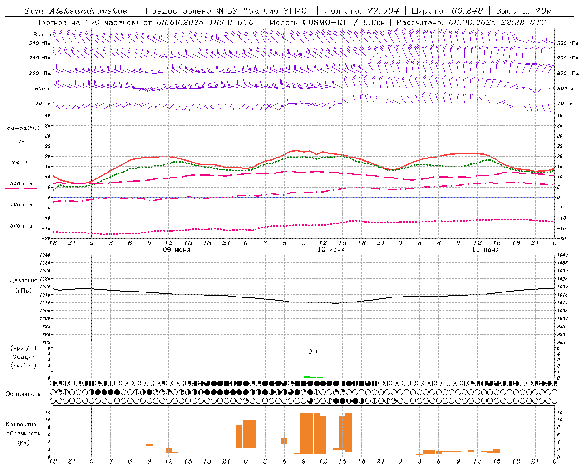581x465 pixels.
Task: Click the station name Tom_Aleksandrovskoe in the header
Action: click(x=76, y=11)
